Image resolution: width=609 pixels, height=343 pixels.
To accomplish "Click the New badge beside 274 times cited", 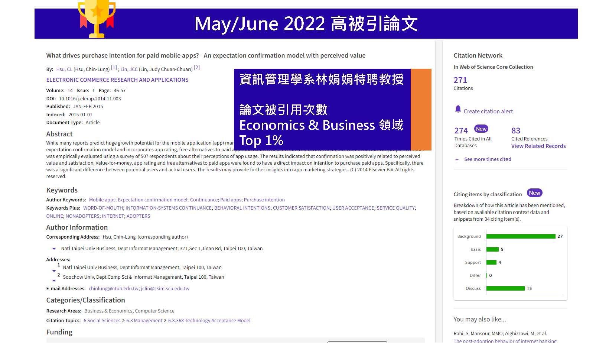I will (481, 129).
